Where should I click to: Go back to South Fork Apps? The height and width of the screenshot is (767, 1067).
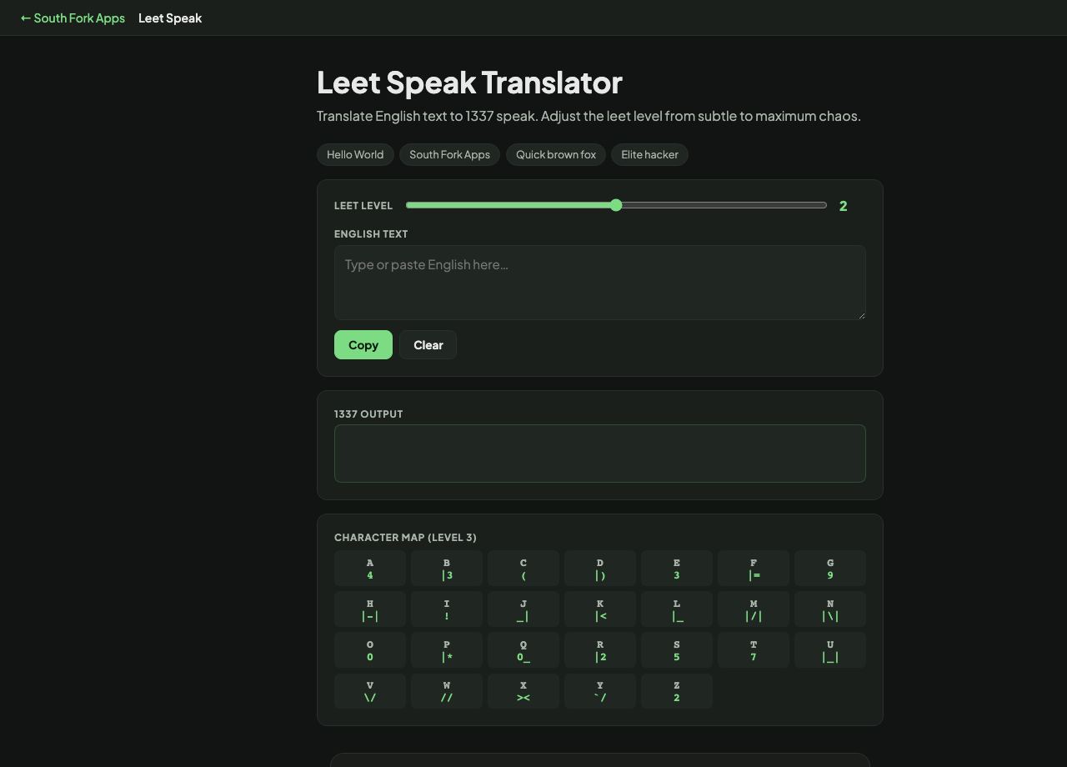[x=73, y=18]
